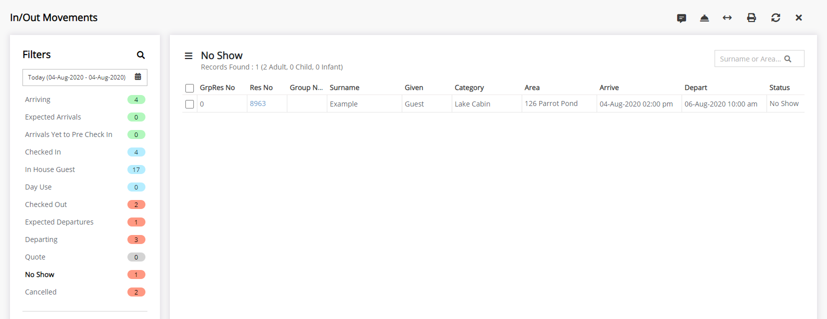Sort by the Surname column
827x319 pixels.
point(344,87)
